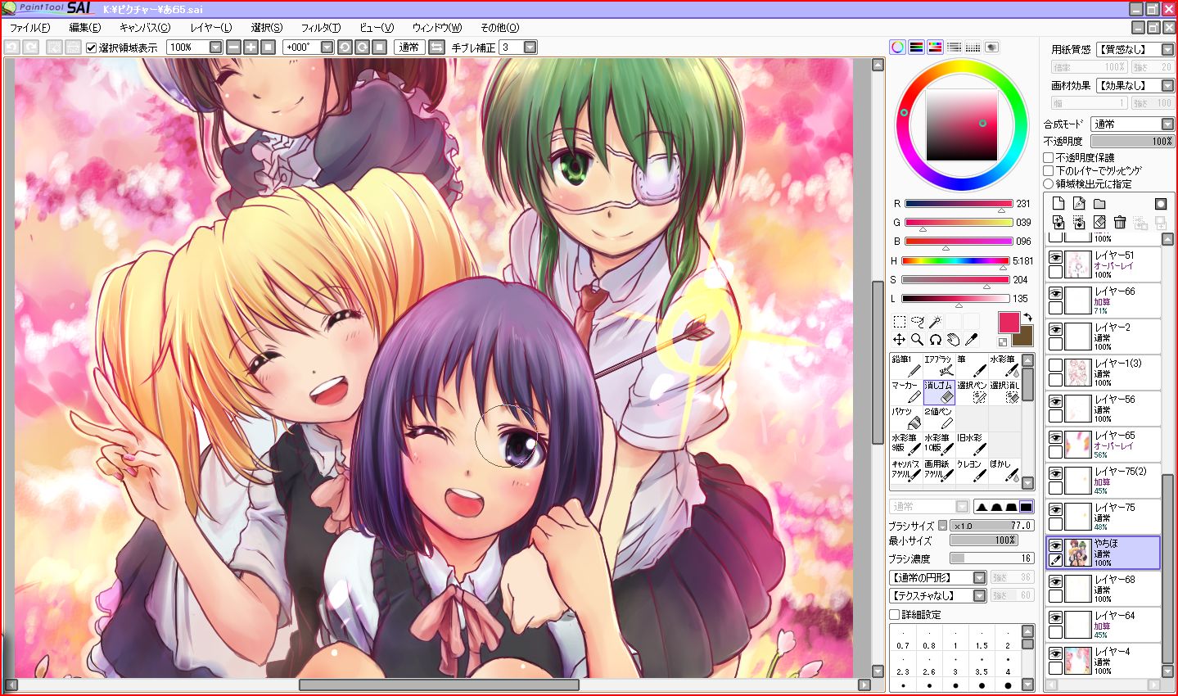Select the クレヨン crayon tool
The image size is (1178, 696).
972,471
